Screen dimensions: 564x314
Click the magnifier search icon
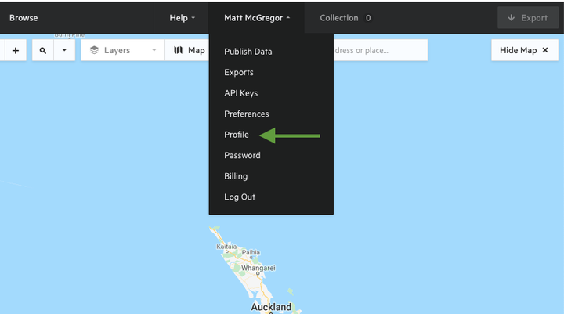point(43,50)
